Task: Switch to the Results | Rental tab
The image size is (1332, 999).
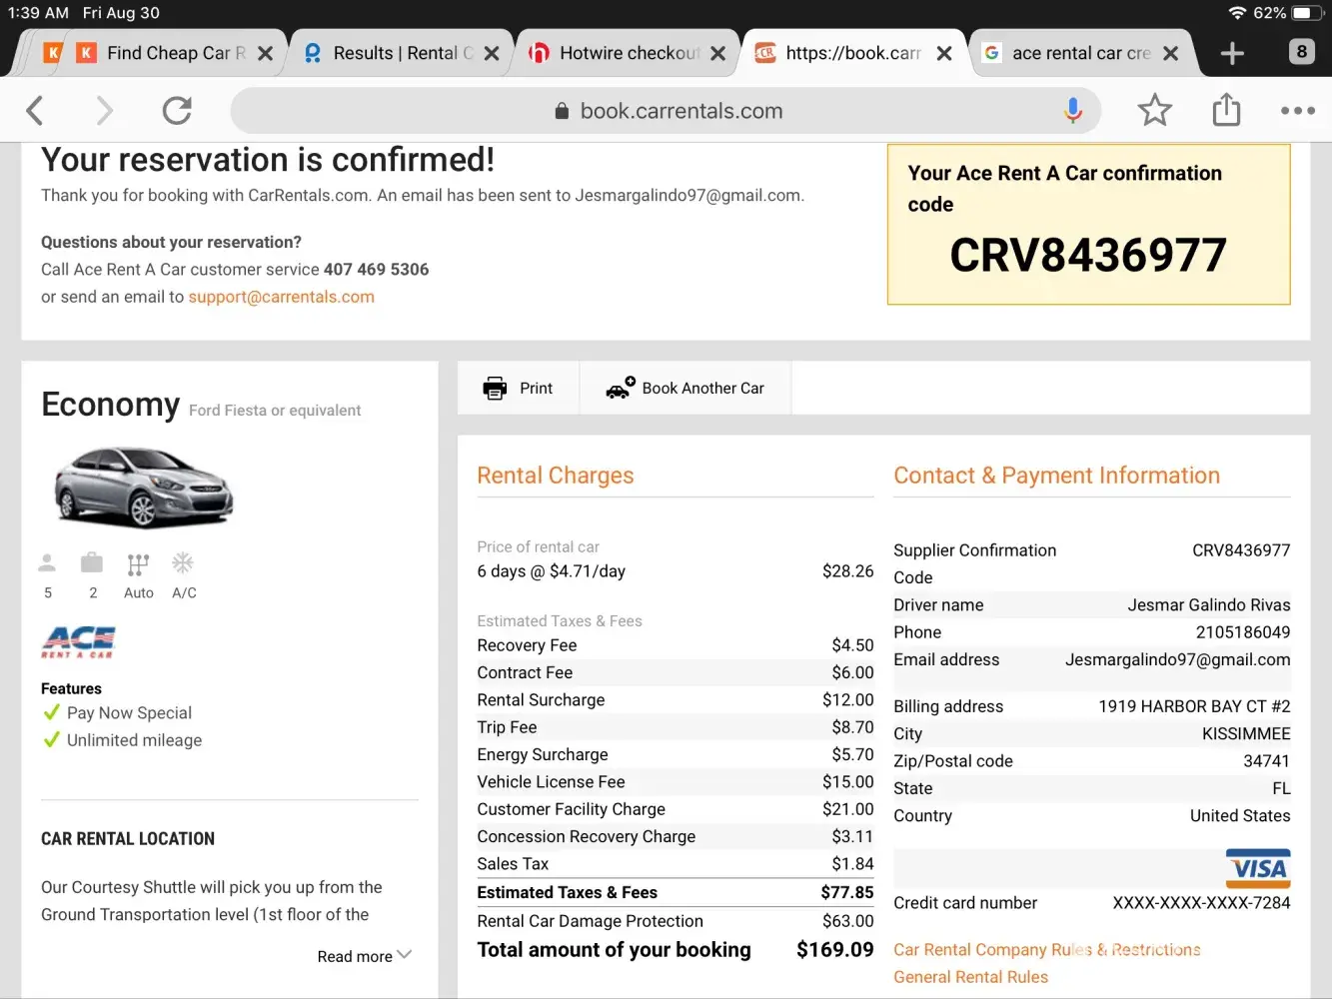Action: 400,53
